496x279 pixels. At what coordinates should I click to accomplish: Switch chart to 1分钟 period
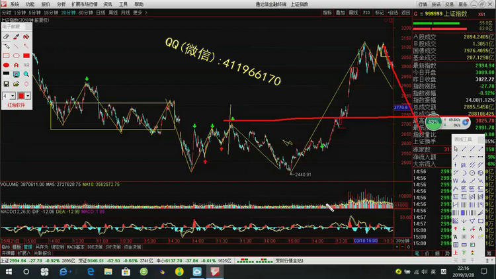point(20,13)
